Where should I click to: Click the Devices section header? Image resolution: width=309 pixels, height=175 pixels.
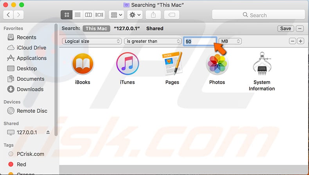(x=12, y=102)
